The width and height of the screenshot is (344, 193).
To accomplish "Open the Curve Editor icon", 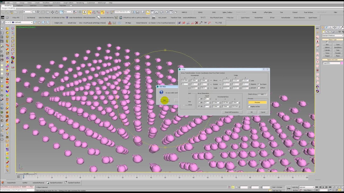I will pos(152,12).
